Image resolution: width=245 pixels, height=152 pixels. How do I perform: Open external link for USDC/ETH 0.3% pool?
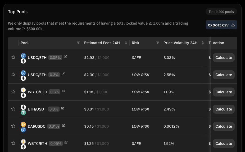63,74
